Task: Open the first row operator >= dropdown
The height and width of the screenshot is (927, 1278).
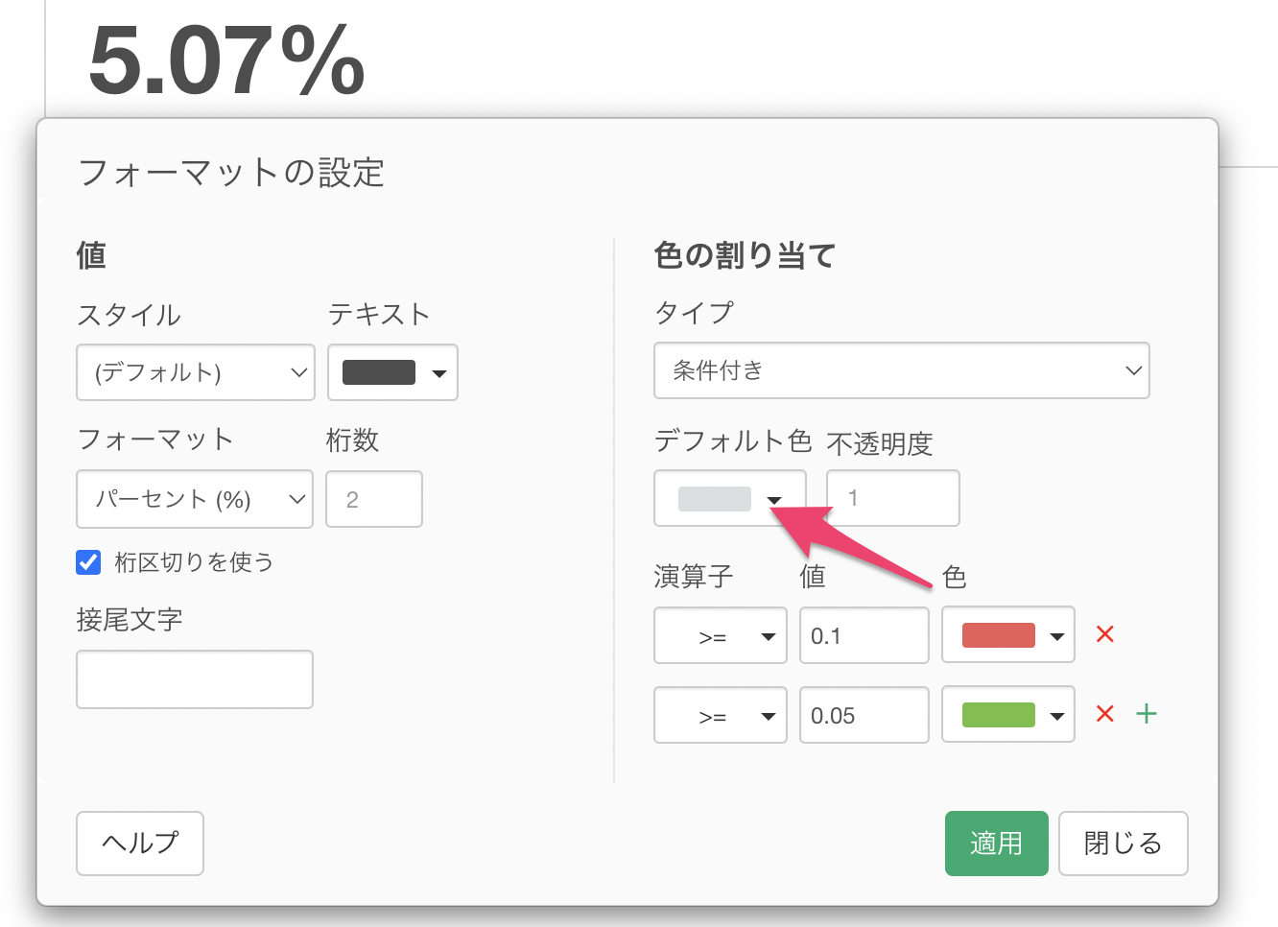Action: [720, 636]
